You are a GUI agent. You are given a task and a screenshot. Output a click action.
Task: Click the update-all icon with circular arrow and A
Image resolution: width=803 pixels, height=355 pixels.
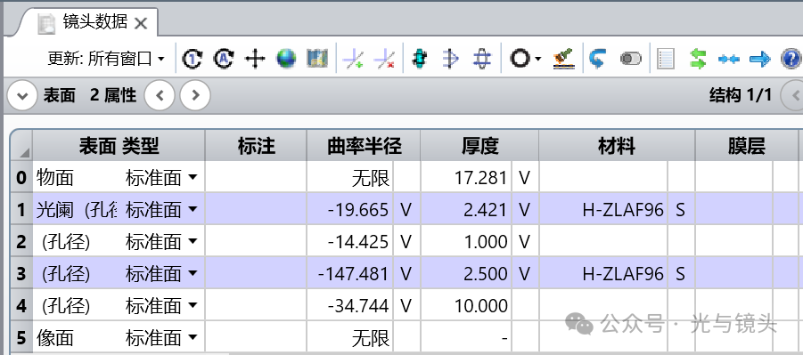224,59
